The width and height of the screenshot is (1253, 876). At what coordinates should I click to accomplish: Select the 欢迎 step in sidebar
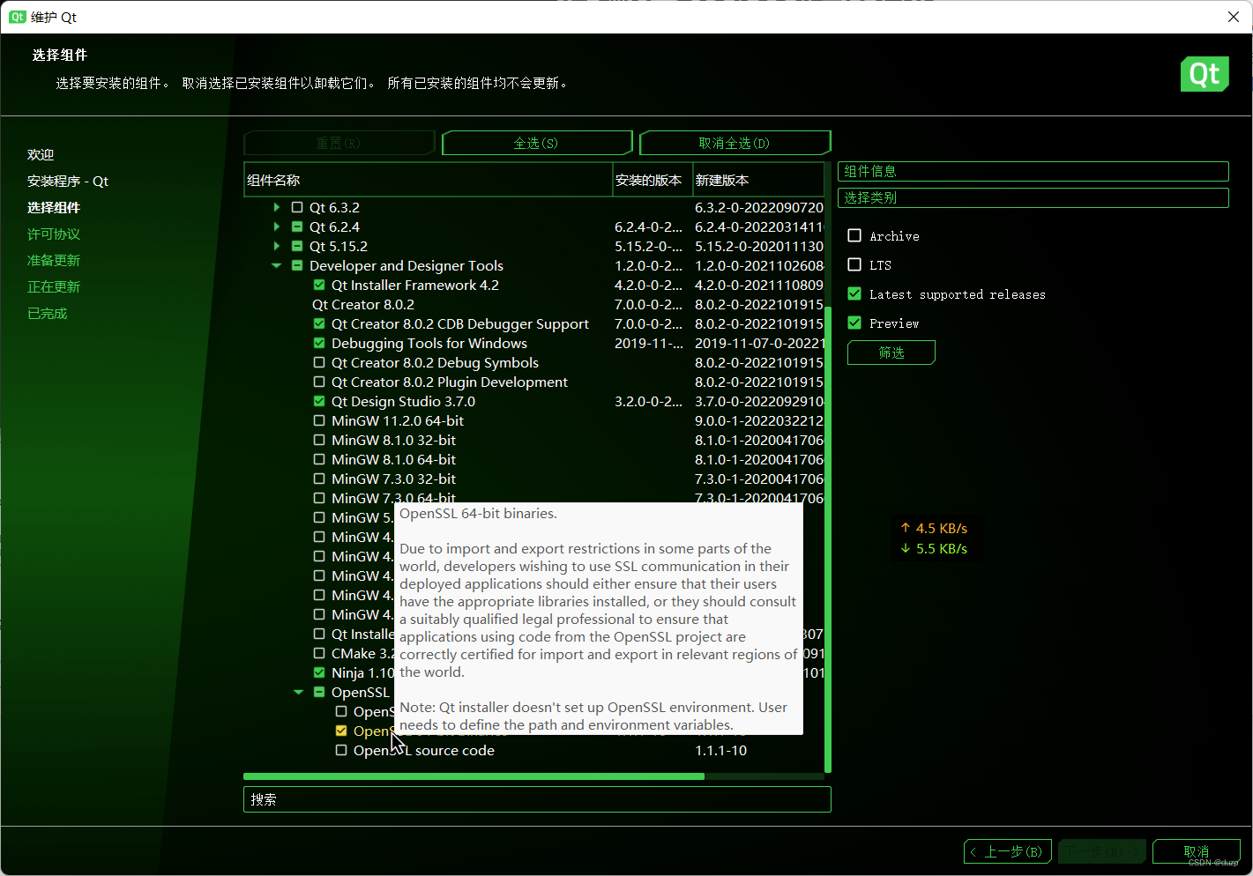(x=41, y=154)
